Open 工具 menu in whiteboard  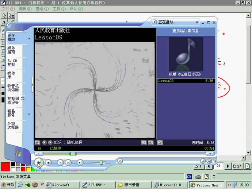[59, 9]
